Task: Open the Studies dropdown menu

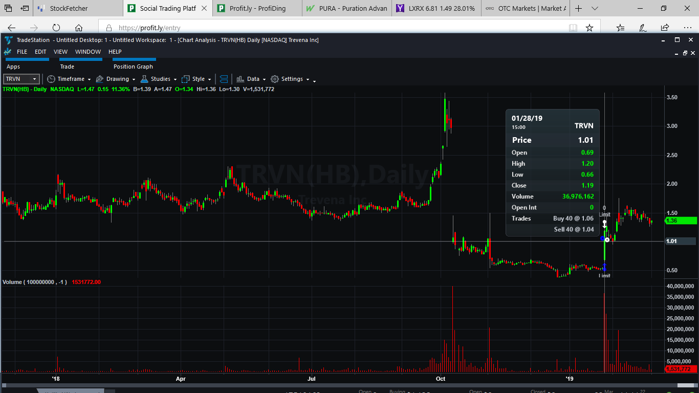Action: tap(159, 79)
